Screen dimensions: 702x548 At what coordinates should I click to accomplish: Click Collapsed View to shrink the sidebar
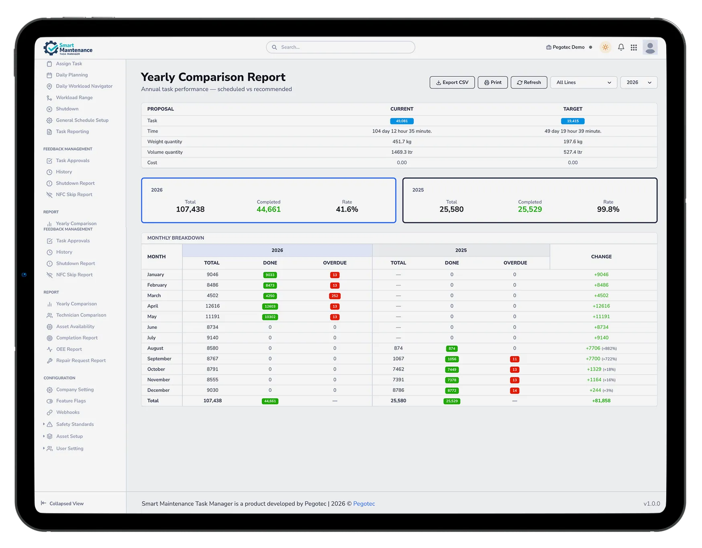click(x=62, y=503)
